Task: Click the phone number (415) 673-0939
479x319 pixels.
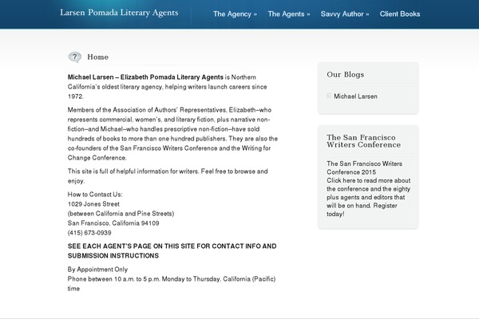Action: coord(89,233)
